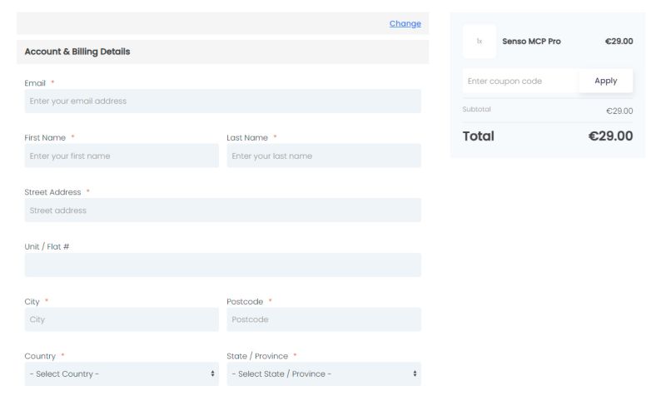Open the Select Country dropdown
The width and height of the screenshot is (666, 396).
pyautogui.click(x=122, y=374)
